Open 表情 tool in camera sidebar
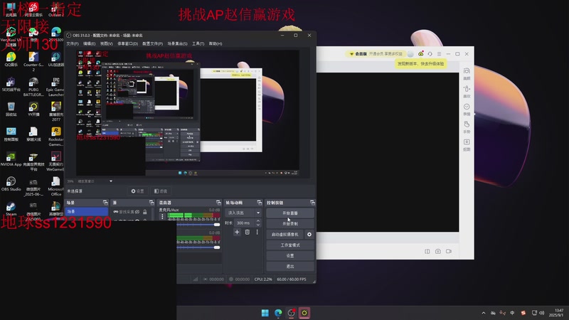Viewport: 569px width, 320px height. 467,110
